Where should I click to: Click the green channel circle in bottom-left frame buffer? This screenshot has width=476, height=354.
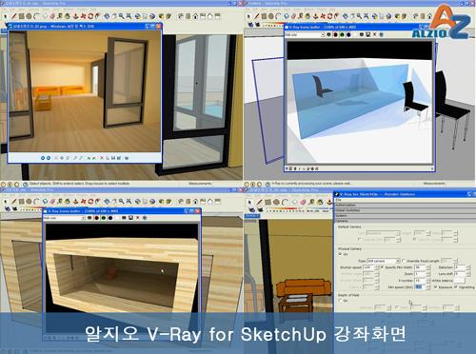pyautogui.click(x=104, y=218)
